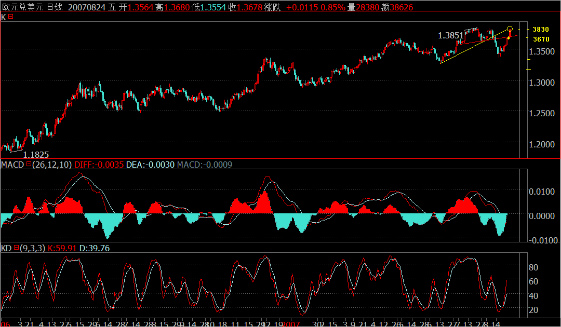Click the percentage change 0.85%
This screenshot has height=327, width=561.
tap(333, 7)
